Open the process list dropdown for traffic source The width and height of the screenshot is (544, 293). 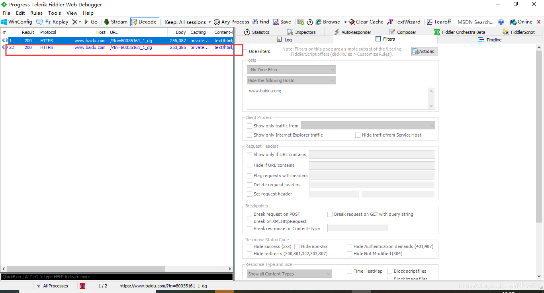[x=368, y=125]
